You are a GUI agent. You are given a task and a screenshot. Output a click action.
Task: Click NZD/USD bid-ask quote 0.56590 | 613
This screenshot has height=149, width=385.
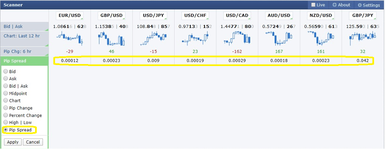[321, 26]
